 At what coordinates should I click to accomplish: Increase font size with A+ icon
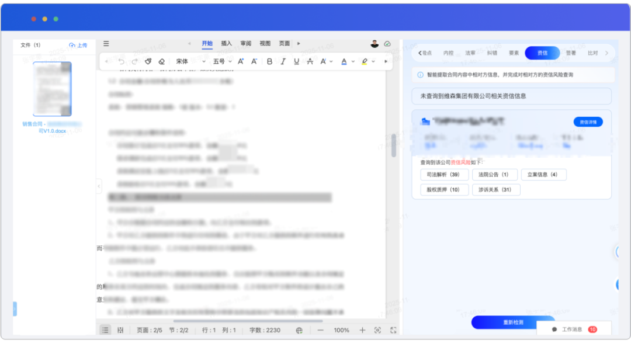[x=241, y=61]
